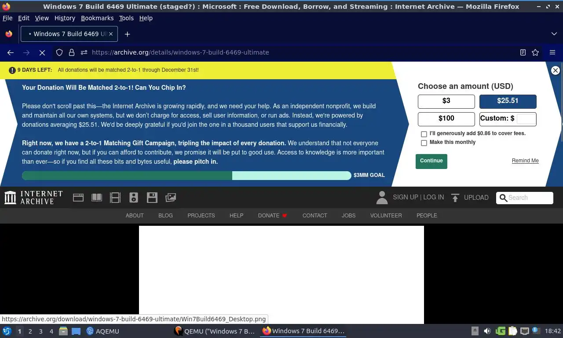Click the donation goal progress bar

(x=186, y=176)
